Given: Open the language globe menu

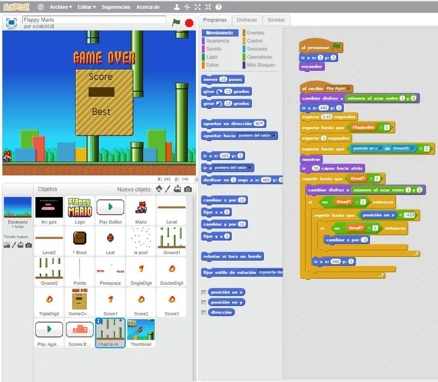Looking at the screenshot, I should [x=40, y=7].
